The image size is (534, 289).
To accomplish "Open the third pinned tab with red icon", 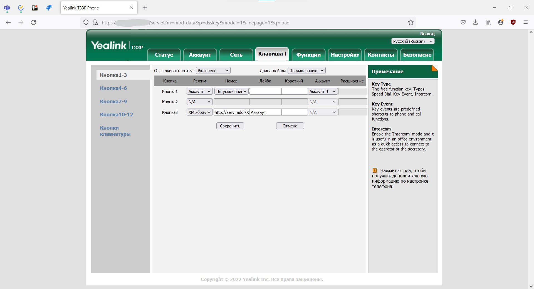I will pyautogui.click(x=35, y=8).
